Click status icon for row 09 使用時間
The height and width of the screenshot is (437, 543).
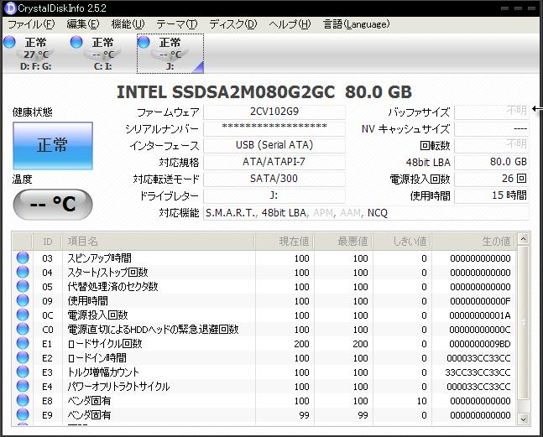(x=23, y=300)
